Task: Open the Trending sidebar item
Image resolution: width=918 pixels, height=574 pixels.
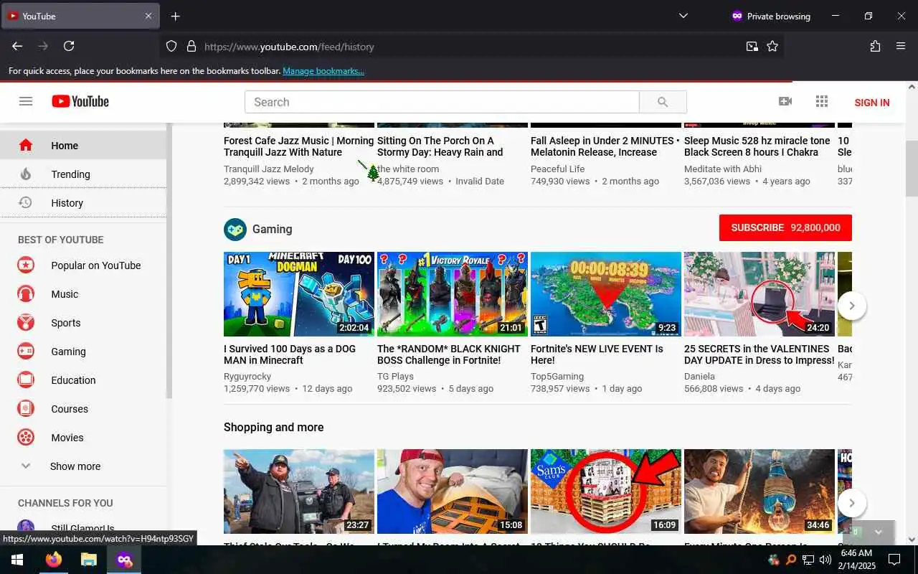Action: tap(83, 174)
